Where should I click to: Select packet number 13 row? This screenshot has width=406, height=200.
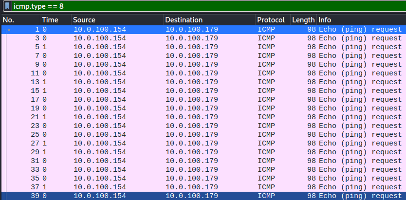click(203, 82)
